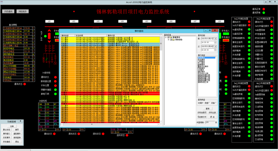Click the 通讯状态 indicator light in 1m公共测控装置 panel
The image size is (278, 151).
coord(249,21)
